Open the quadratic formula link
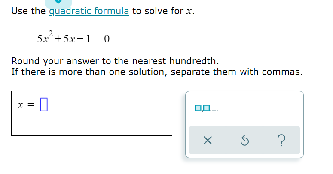Viewport: 333px width, 174px height. click(x=89, y=11)
